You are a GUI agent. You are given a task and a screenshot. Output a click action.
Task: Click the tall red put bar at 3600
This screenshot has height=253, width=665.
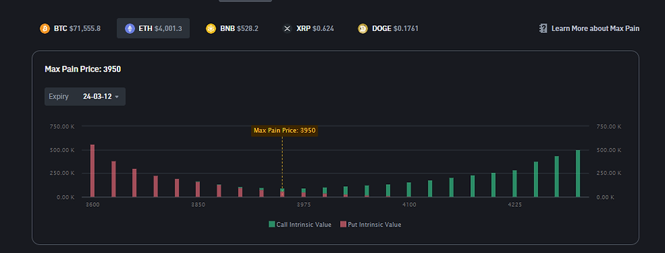[92, 171]
